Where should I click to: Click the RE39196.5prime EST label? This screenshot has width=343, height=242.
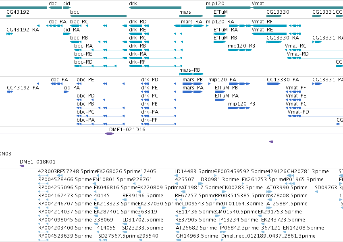(x=143, y=196)
